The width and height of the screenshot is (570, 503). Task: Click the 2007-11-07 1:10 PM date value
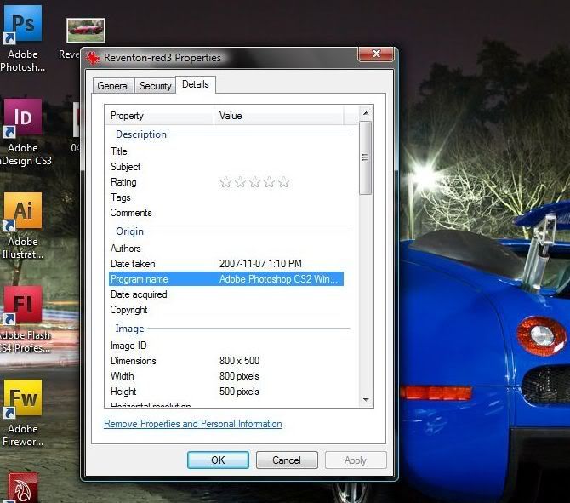[x=260, y=264]
